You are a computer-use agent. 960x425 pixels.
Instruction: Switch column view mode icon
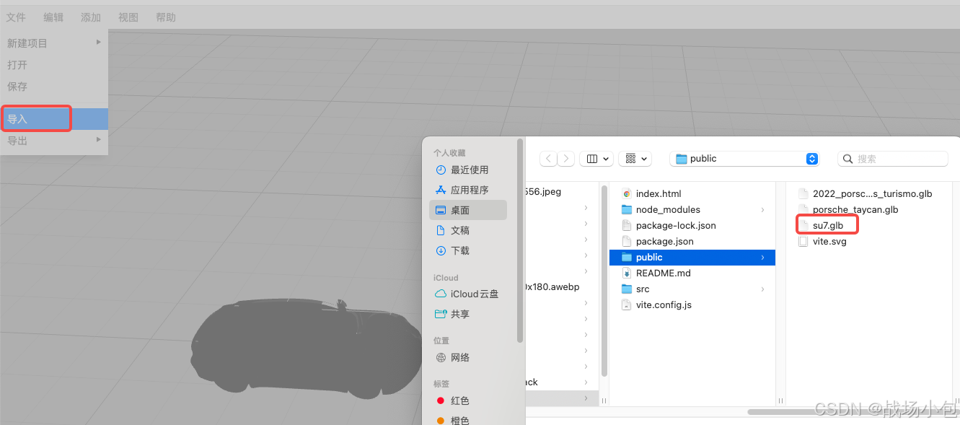tap(592, 159)
